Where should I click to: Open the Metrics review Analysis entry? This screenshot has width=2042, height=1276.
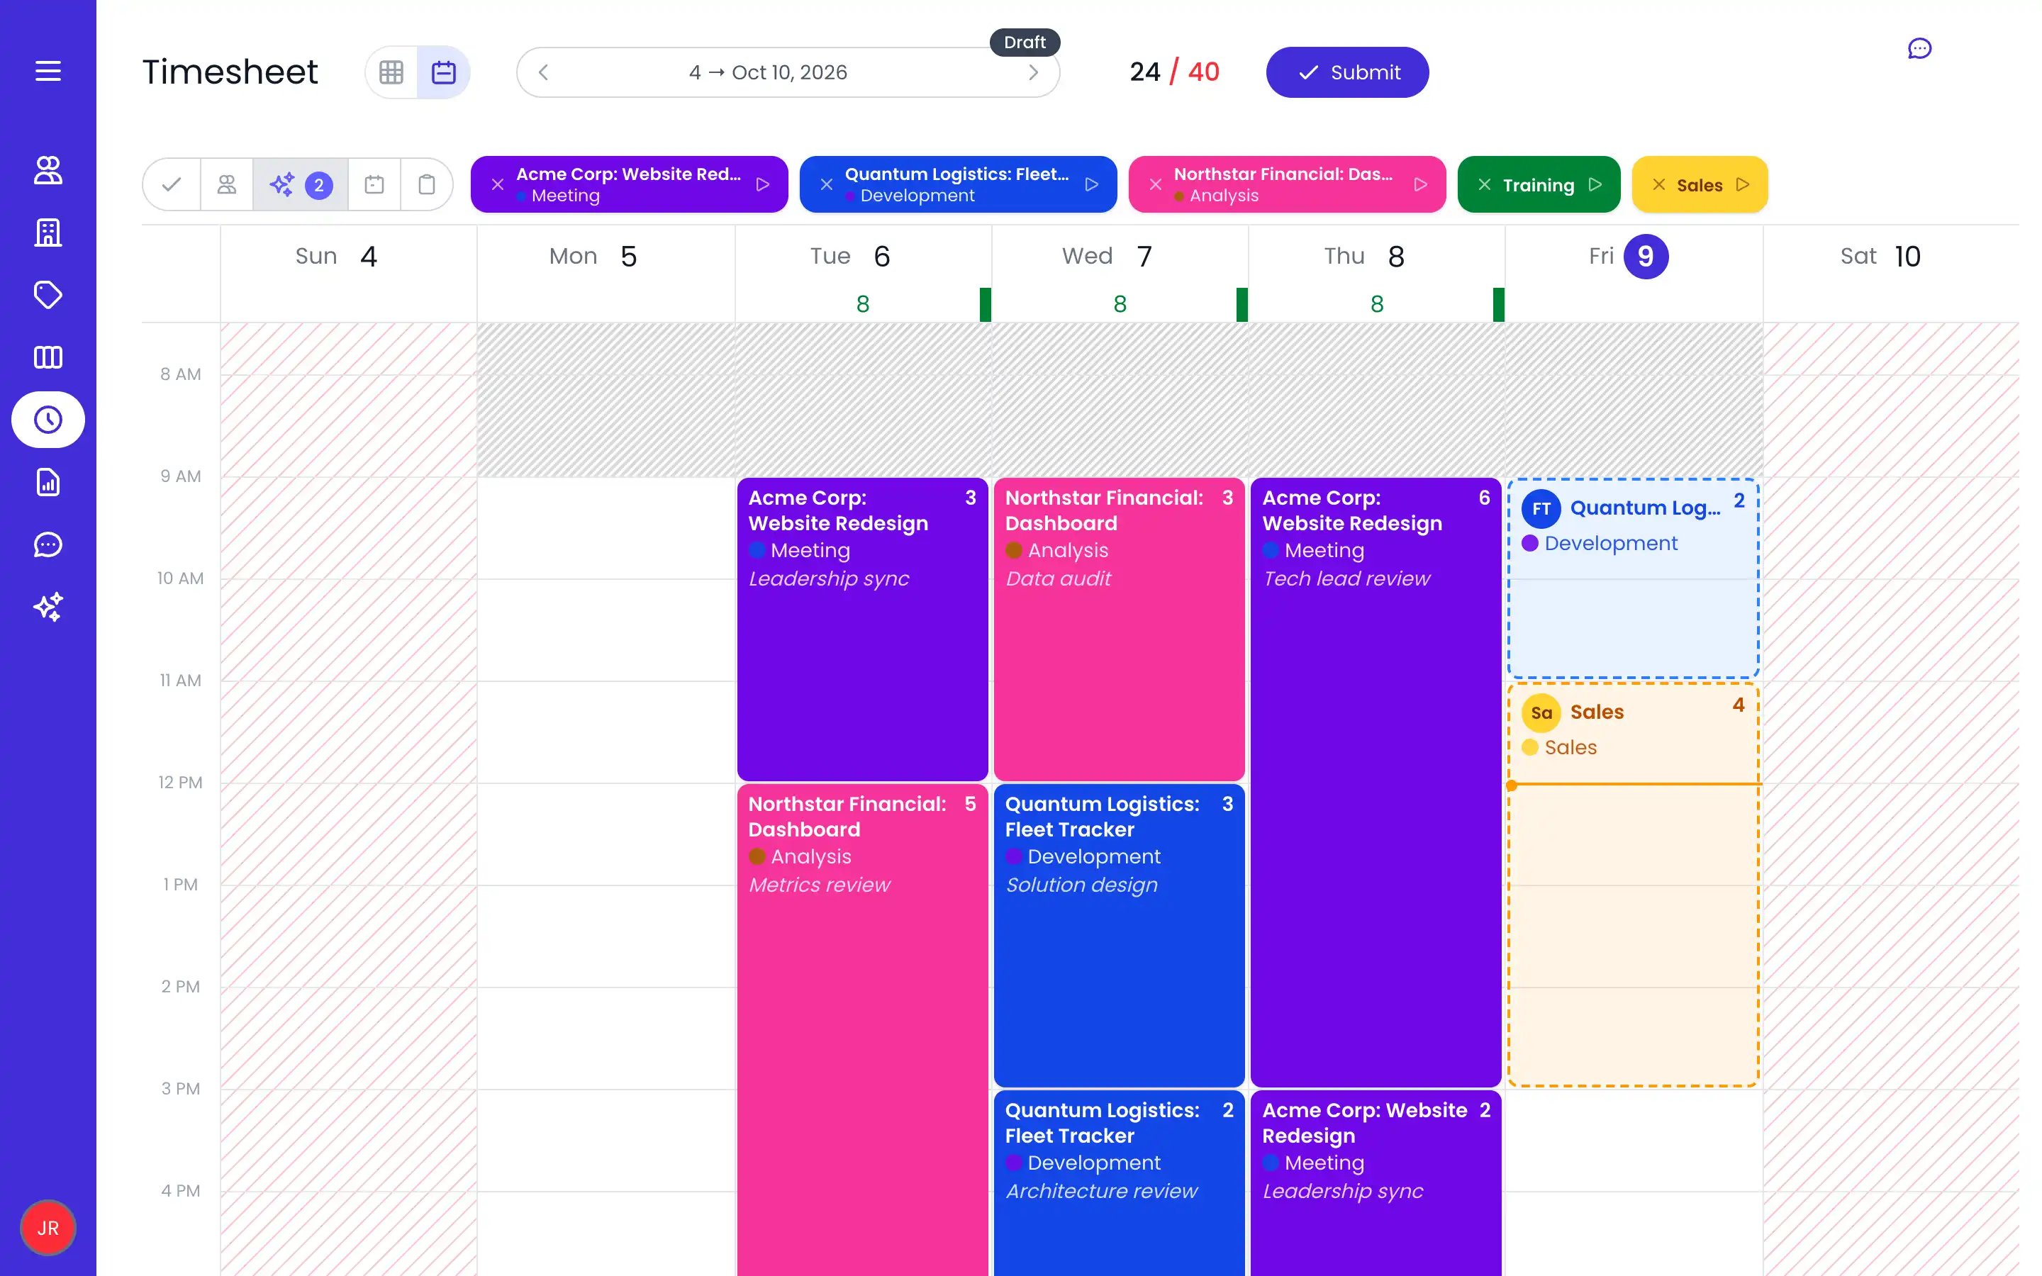(862, 1031)
